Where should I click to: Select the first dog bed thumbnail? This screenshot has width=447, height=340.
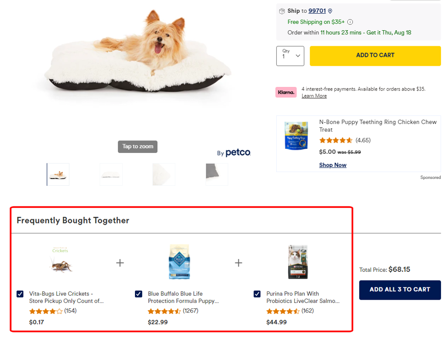point(58,174)
